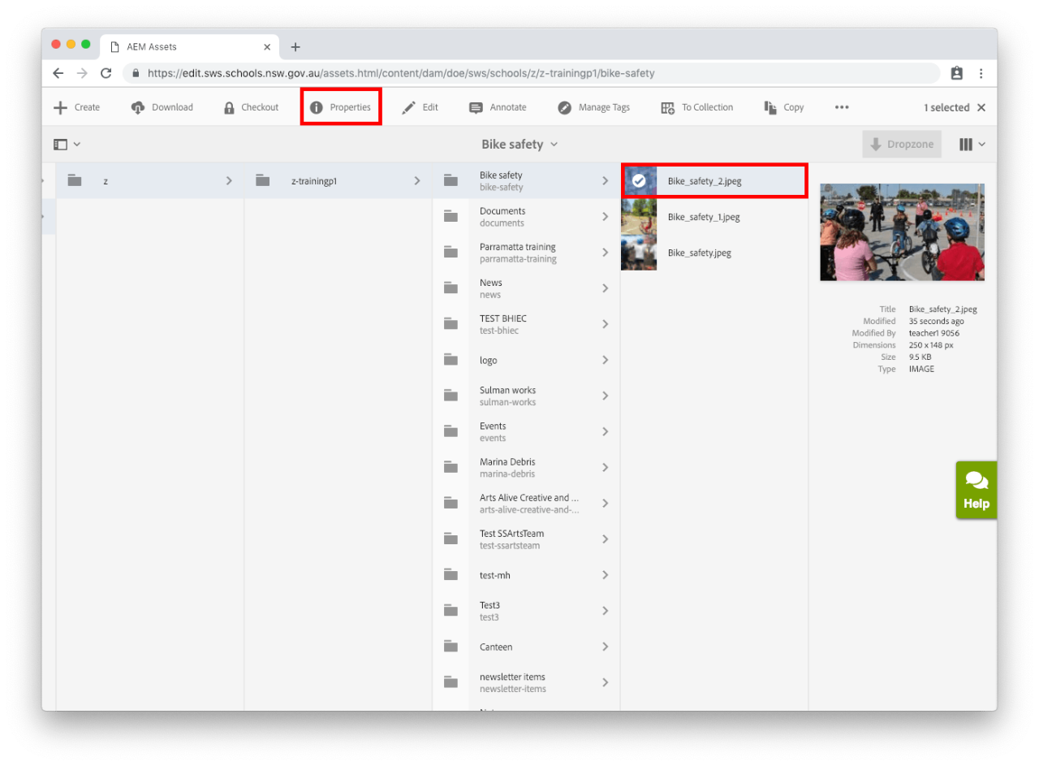Image resolution: width=1039 pixels, height=766 pixels.
Task: Select the Marina Debris folder icon
Action: tap(451, 467)
